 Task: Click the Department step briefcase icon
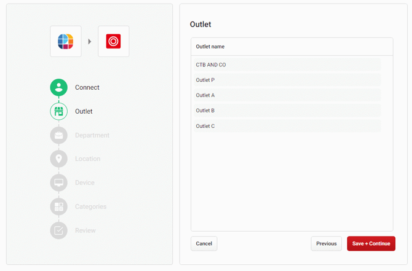pyautogui.click(x=58, y=135)
